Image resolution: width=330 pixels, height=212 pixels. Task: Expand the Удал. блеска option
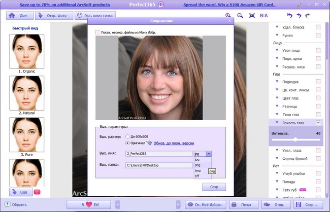click(x=277, y=27)
